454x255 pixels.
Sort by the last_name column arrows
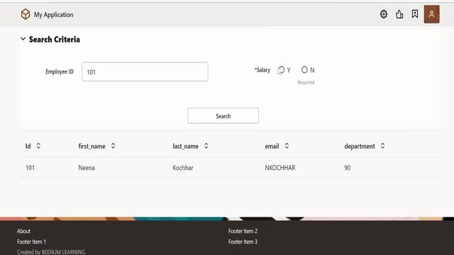(x=206, y=146)
